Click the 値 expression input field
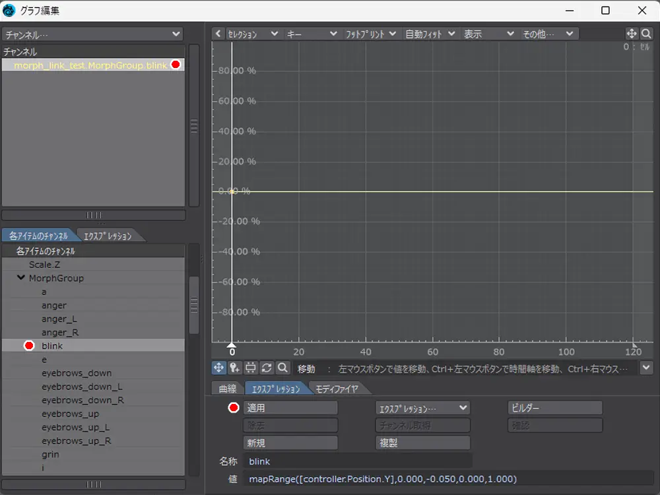Image resolution: width=660 pixels, height=495 pixels. click(449, 478)
